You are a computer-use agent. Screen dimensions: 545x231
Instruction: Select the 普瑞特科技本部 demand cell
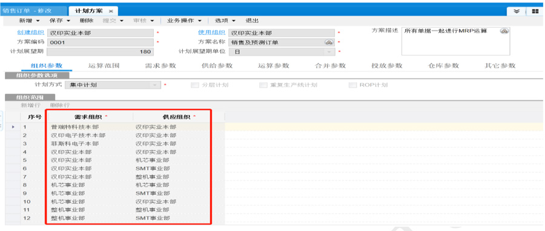(90, 127)
